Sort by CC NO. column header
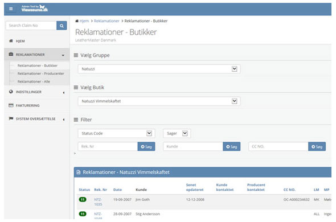336x222 pixels. 289,190
